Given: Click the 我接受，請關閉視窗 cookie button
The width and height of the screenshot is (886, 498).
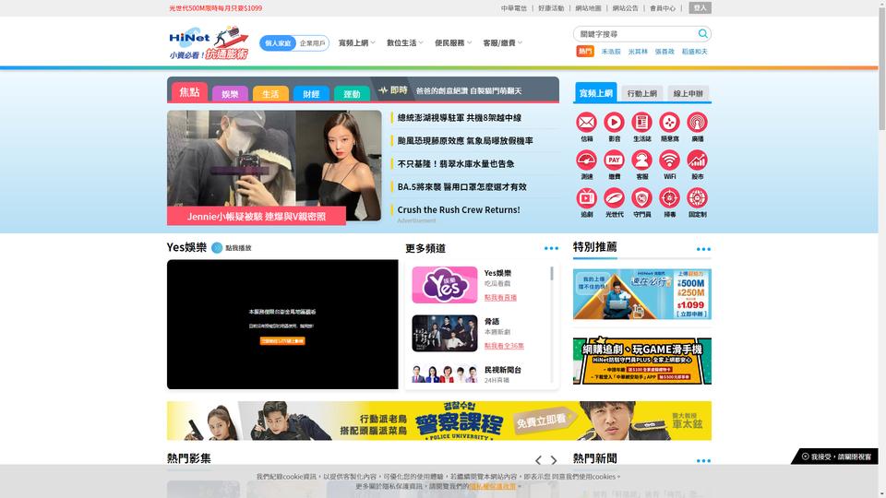Looking at the screenshot, I should (837, 456).
